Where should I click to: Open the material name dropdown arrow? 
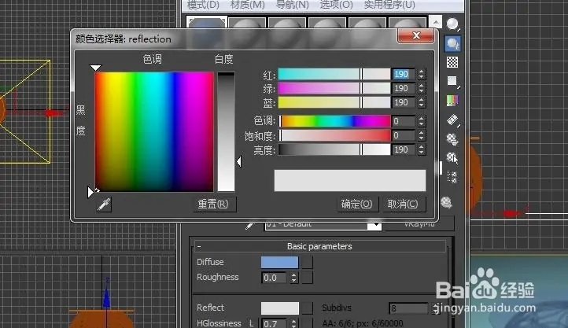pos(374,226)
